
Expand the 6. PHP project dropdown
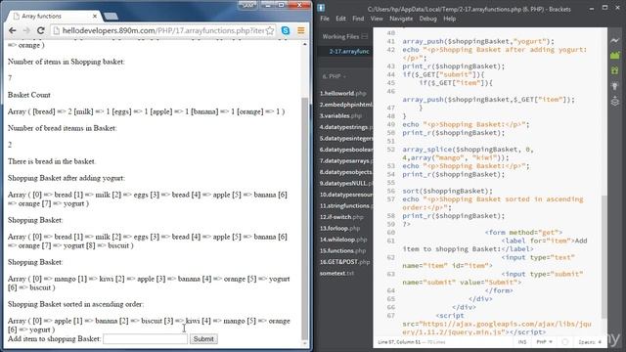[334, 76]
